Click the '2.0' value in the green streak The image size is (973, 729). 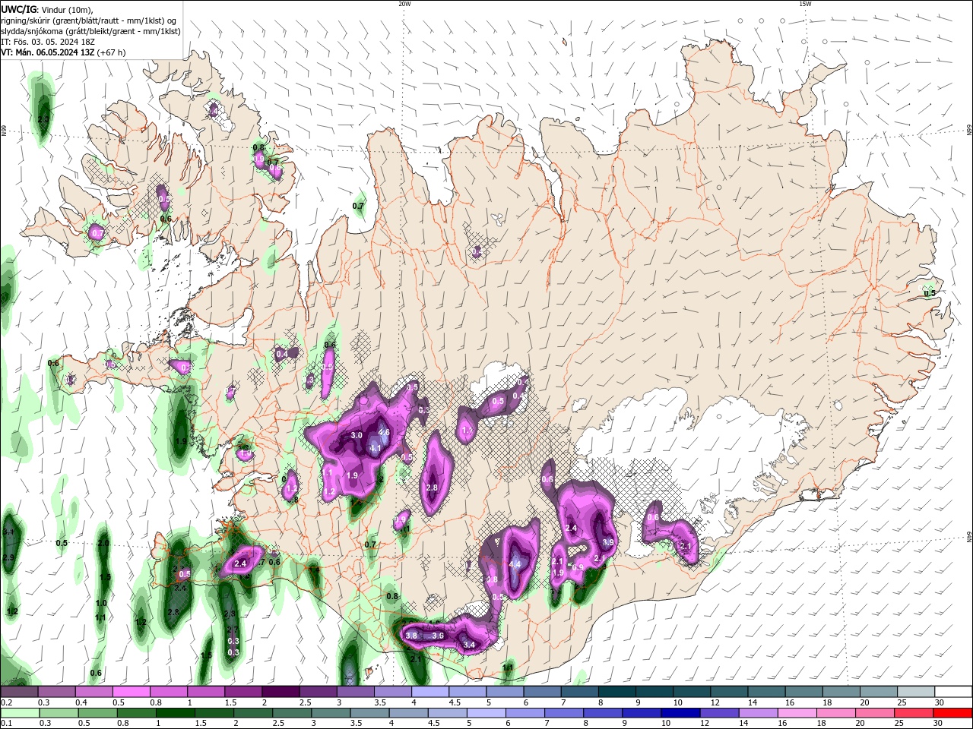(104, 544)
